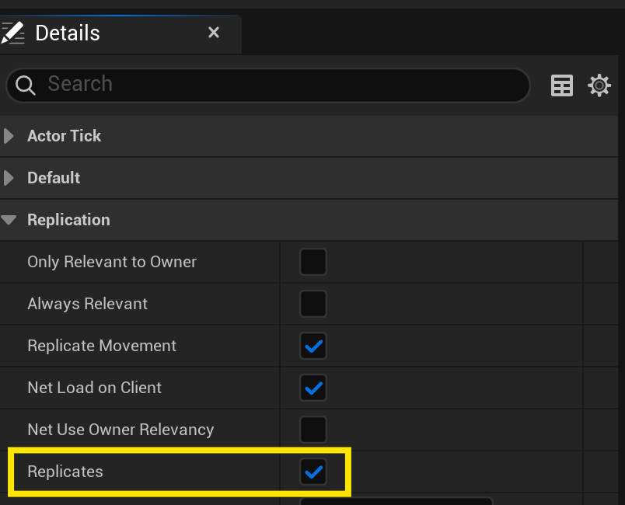Disable the Replicate Movement checkbox
This screenshot has height=505, width=625.
(x=313, y=346)
